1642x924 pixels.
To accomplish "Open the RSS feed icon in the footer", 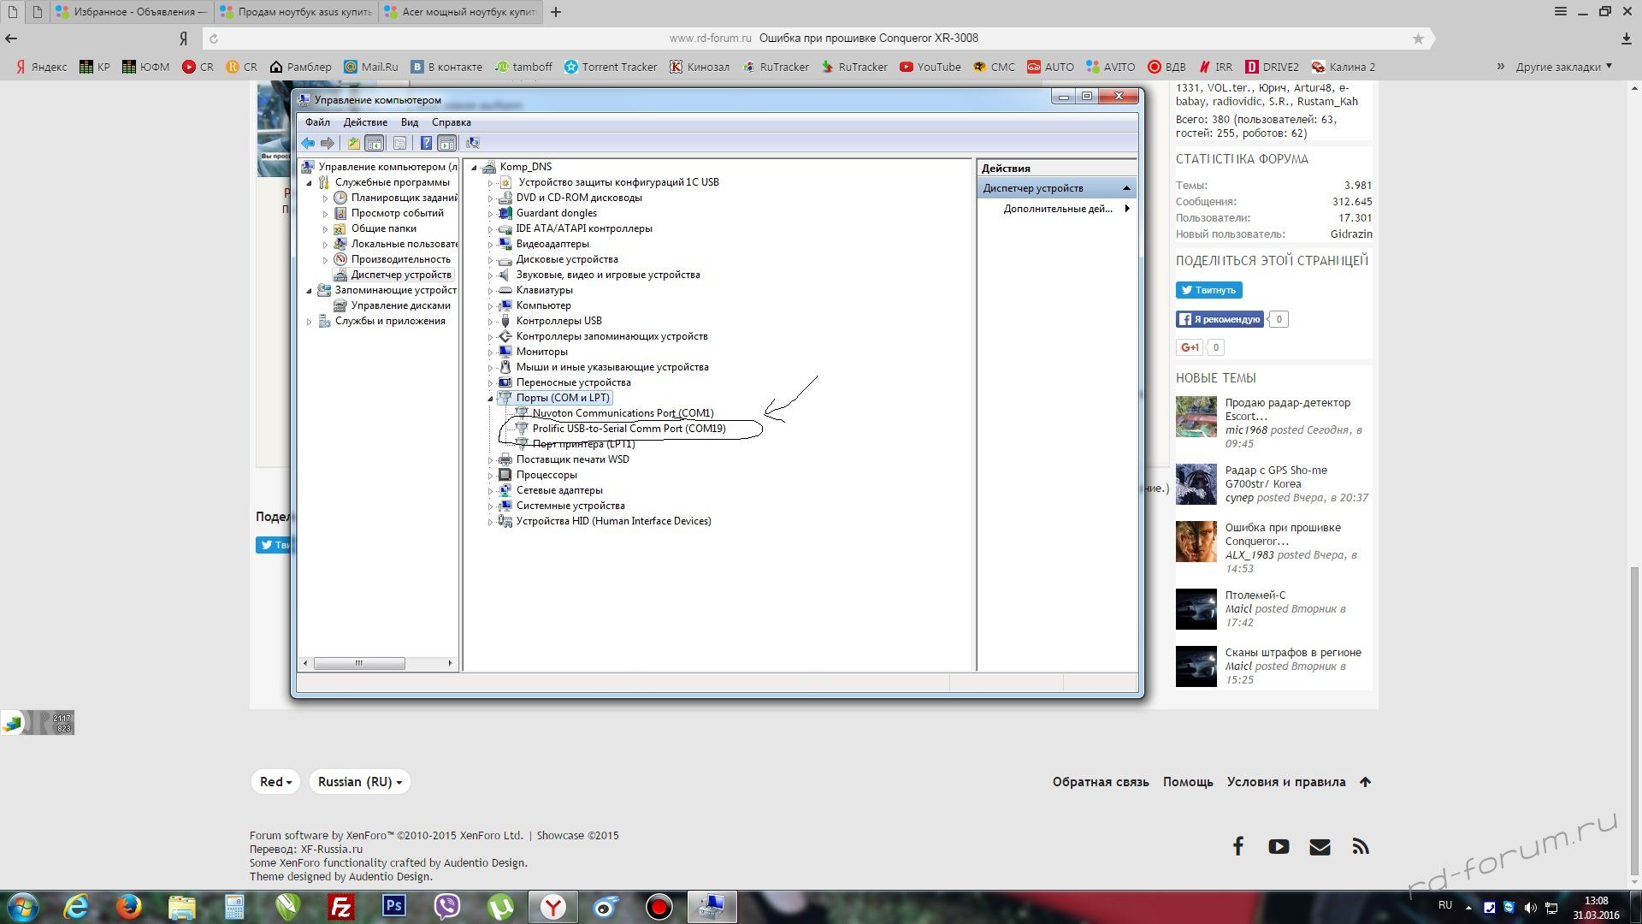I will (x=1361, y=847).
